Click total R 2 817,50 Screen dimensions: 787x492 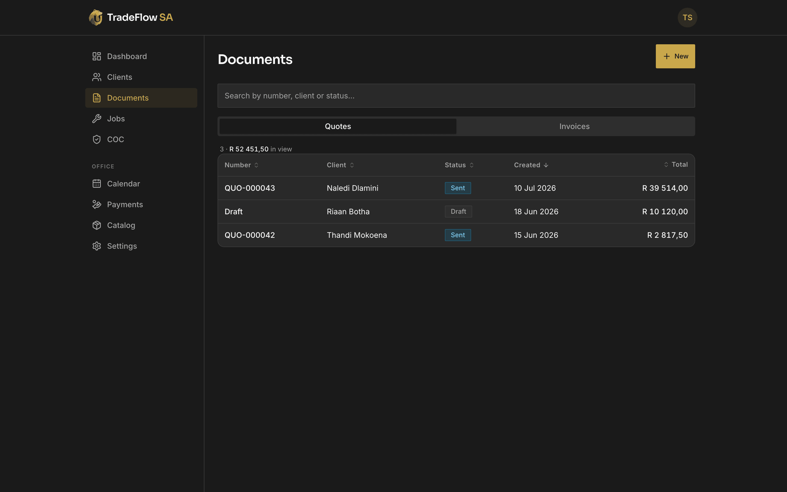[667, 235]
